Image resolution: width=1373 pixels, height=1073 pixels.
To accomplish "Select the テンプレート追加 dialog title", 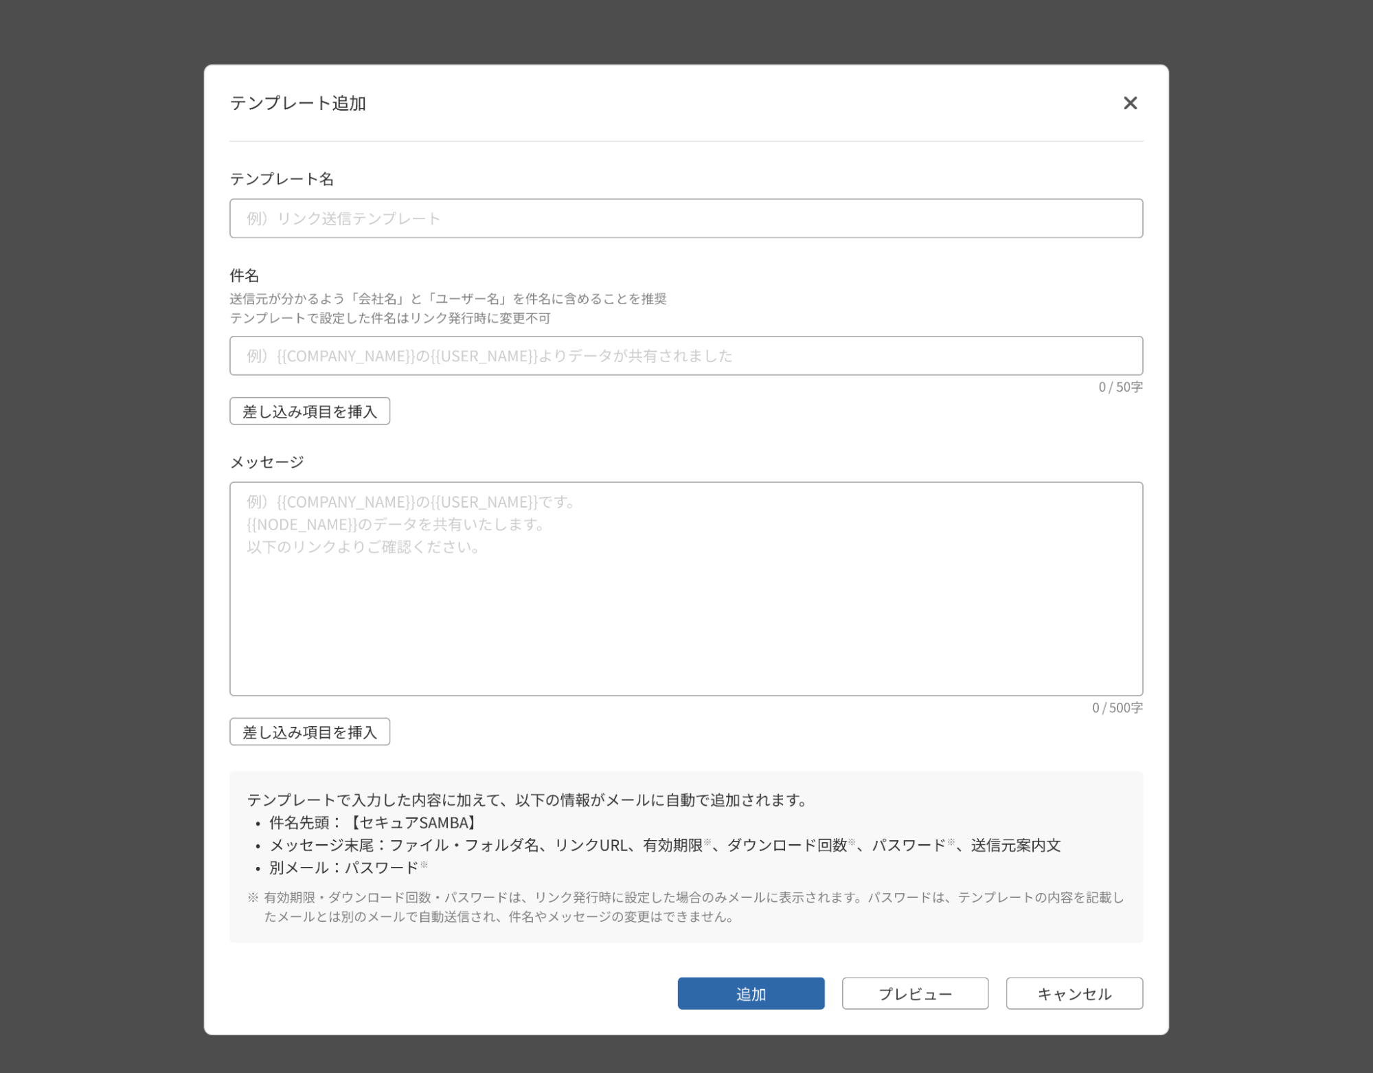I will (x=297, y=103).
